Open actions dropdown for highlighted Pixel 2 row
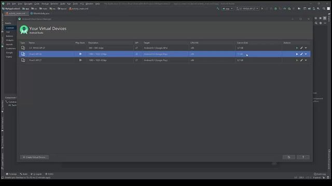This screenshot has width=332, height=186. pos(306,54)
